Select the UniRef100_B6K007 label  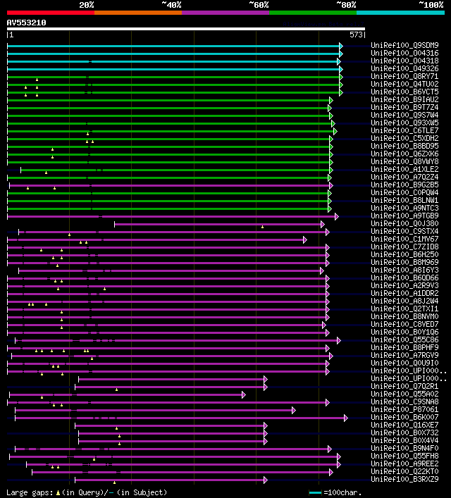pyautogui.click(x=404, y=417)
